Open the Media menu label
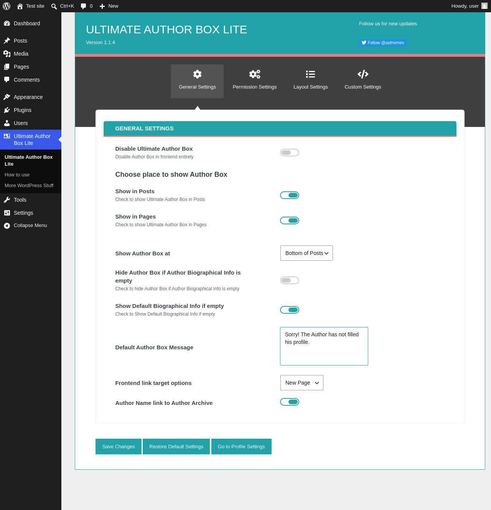 pyautogui.click(x=21, y=54)
